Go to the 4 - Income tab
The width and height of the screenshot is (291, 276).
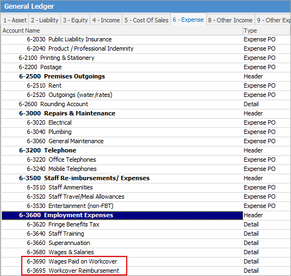click(x=106, y=20)
